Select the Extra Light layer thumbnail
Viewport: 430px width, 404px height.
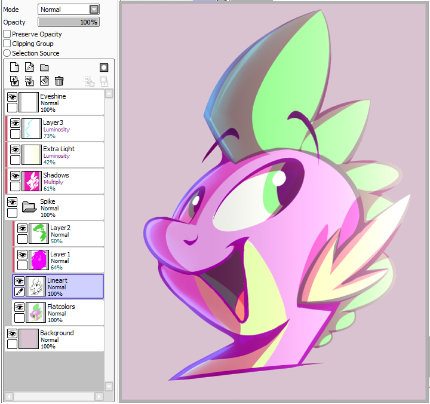(x=32, y=155)
